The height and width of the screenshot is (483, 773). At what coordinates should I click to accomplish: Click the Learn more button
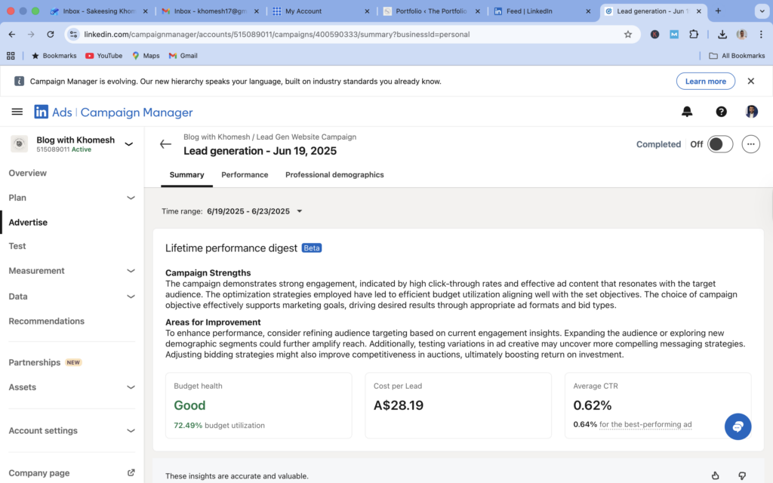[x=705, y=81]
